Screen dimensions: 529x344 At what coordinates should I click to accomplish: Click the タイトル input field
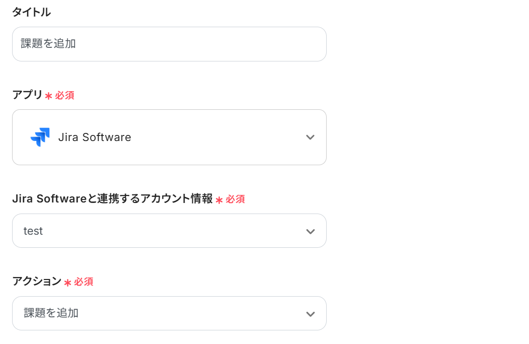pyautogui.click(x=169, y=44)
